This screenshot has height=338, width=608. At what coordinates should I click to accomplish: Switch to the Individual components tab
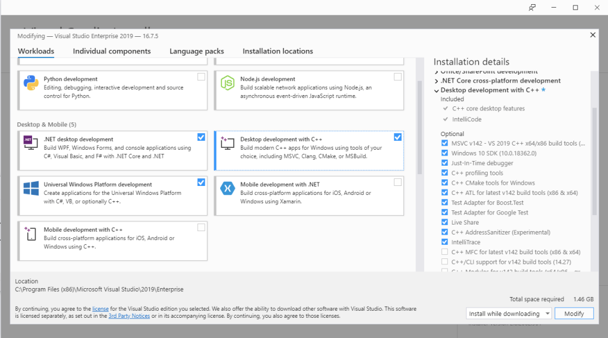point(112,51)
